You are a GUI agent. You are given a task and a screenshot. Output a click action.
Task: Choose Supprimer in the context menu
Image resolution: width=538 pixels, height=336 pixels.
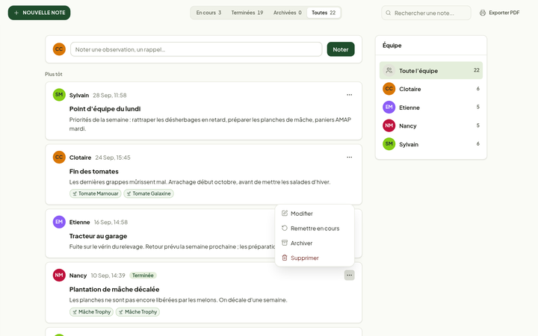pyautogui.click(x=315, y=258)
